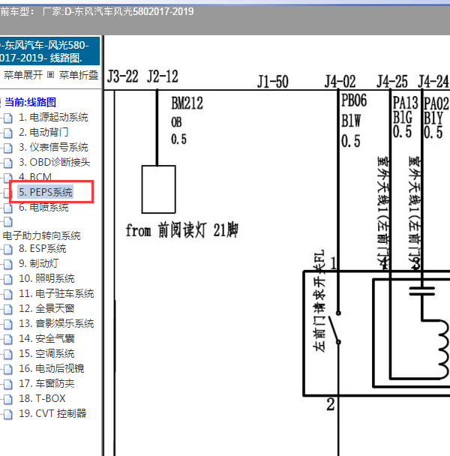
Task: Click page icon beside 14. 安全气囊
Action: (x=7, y=339)
